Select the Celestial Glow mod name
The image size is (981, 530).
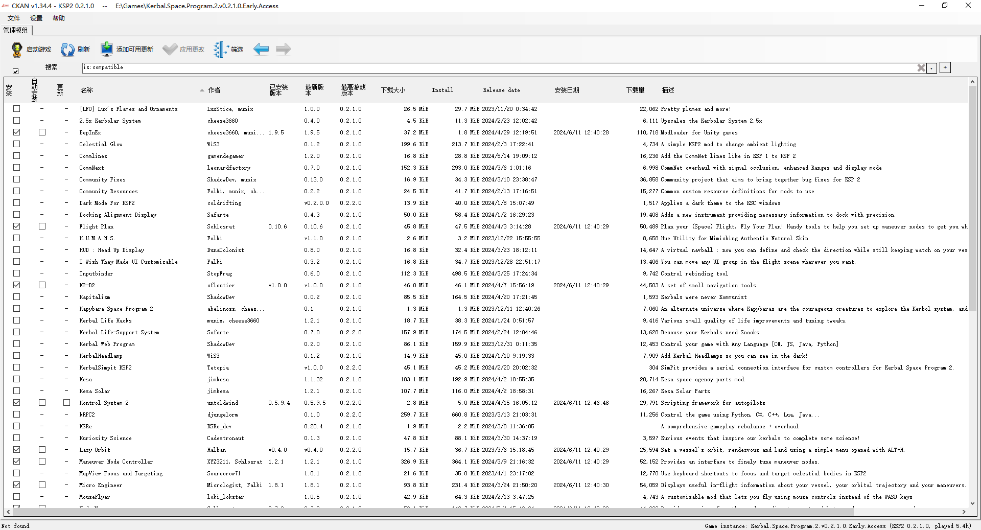(101, 144)
